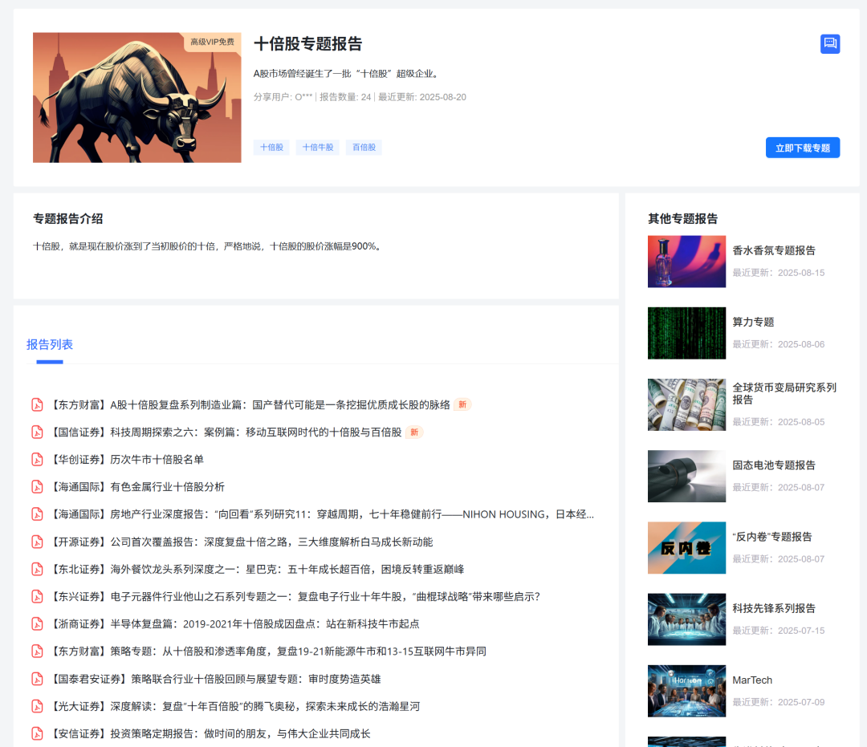
Task: Click the 十倍股 tag
Action: [271, 148]
